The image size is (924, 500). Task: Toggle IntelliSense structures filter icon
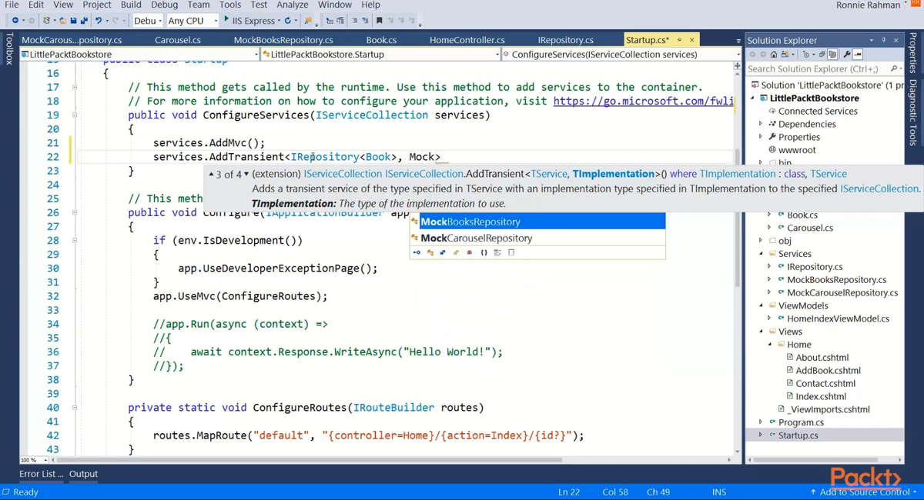[x=443, y=252]
